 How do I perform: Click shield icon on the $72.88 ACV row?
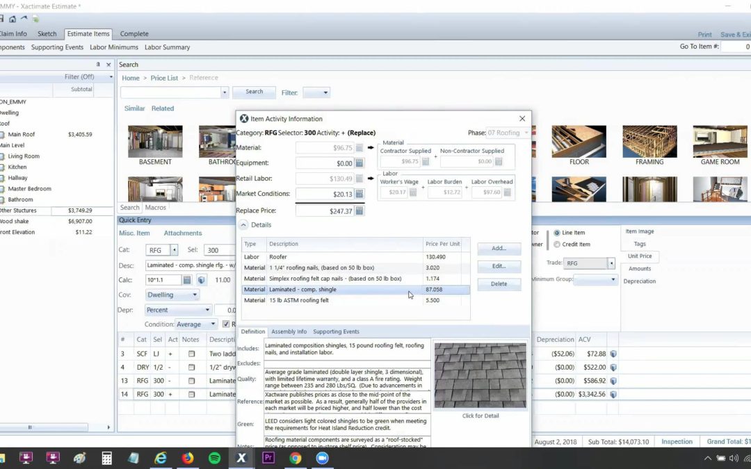click(613, 354)
